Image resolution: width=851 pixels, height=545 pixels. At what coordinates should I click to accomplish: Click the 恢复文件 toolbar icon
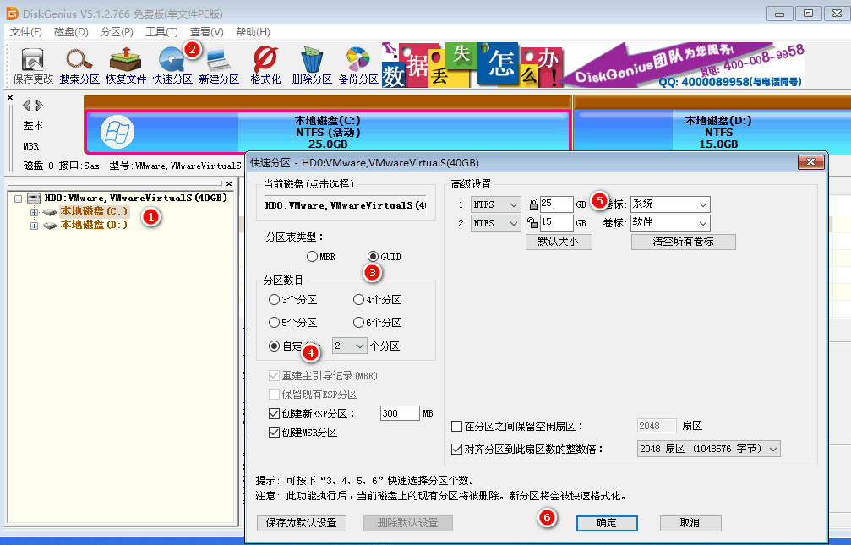pyautogui.click(x=125, y=63)
